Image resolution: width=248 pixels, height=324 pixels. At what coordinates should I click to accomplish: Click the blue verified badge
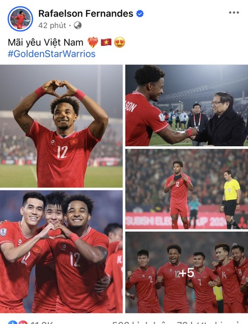click(x=140, y=13)
